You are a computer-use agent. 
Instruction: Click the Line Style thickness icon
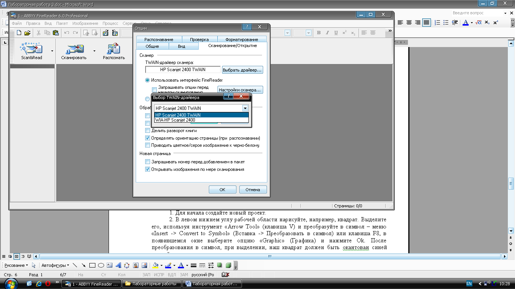(193, 265)
